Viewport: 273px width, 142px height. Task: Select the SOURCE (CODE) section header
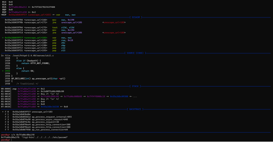[x=135, y=53]
